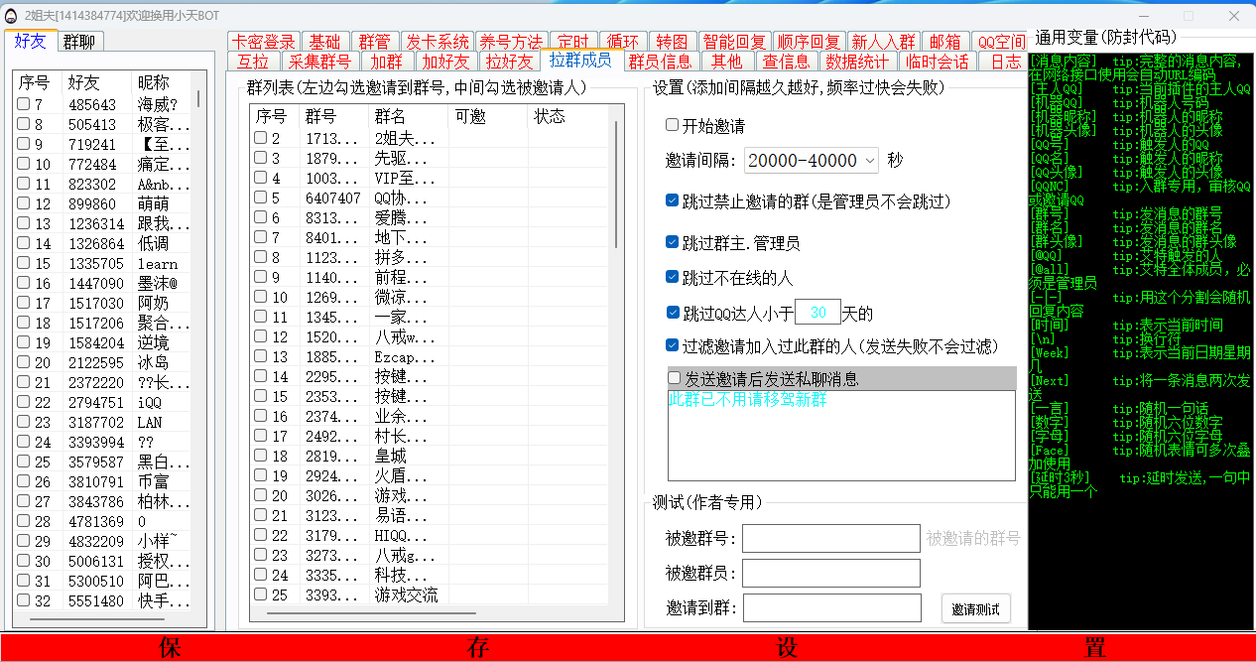The image size is (1256, 662).
Task: Tick group row 6407407 checkbox
Action: click(260, 198)
